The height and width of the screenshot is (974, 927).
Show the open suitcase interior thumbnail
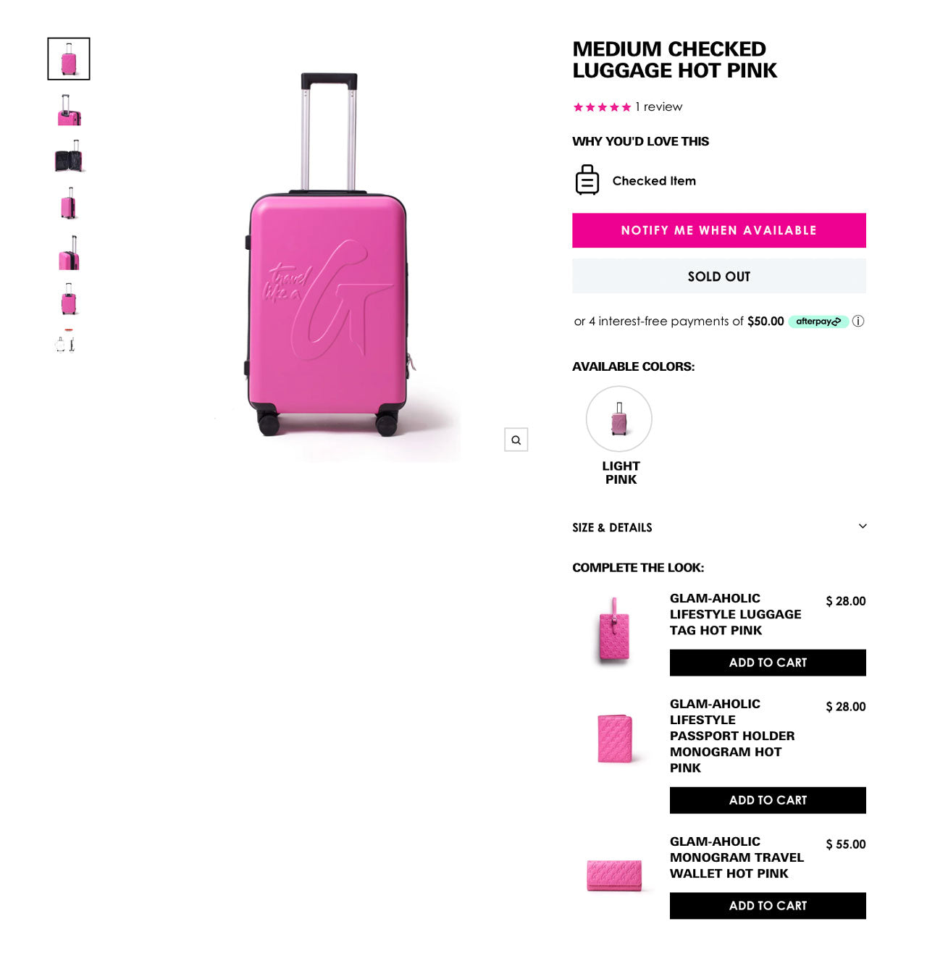point(69,156)
